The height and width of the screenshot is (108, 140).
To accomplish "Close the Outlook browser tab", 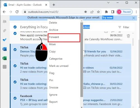I will pyautogui.click(x=46, y=5).
